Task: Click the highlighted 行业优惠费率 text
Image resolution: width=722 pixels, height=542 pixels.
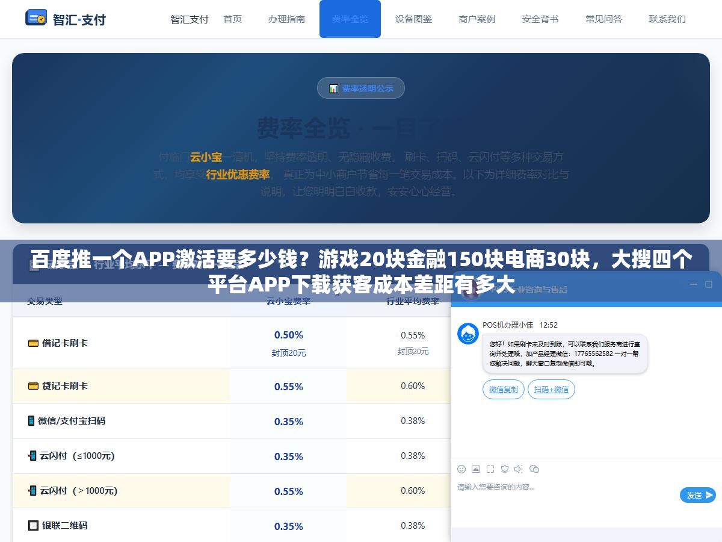Action: pos(238,175)
